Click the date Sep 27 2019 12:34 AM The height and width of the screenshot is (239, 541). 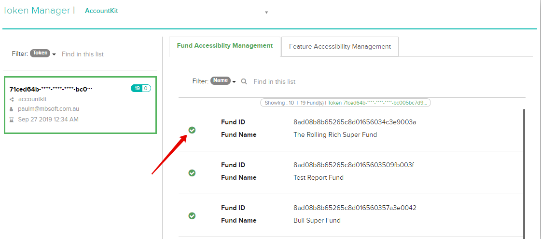pyautogui.click(x=48, y=119)
